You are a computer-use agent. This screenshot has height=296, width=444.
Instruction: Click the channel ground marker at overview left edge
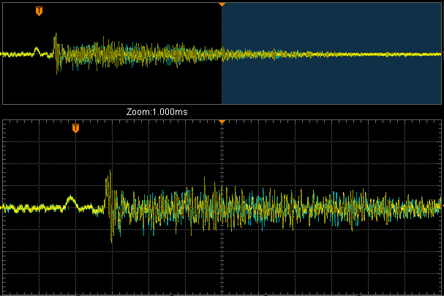[1, 53]
